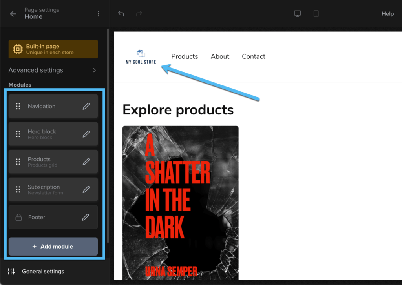
Task: Click the Footer lock icon
Action: pyautogui.click(x=18, y=217)
